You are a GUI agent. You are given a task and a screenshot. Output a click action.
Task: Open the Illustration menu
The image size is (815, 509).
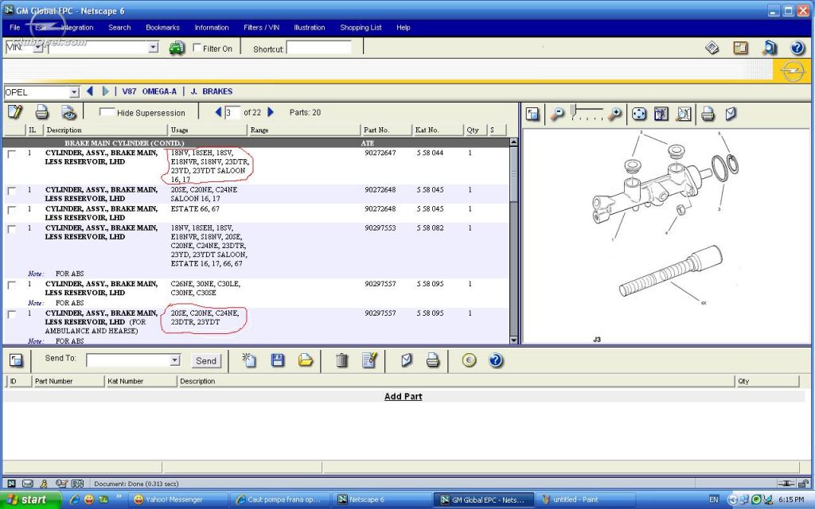coord(310,28)
